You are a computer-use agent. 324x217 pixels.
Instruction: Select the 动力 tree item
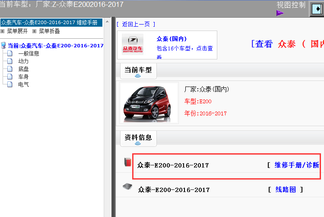point(23,61)
